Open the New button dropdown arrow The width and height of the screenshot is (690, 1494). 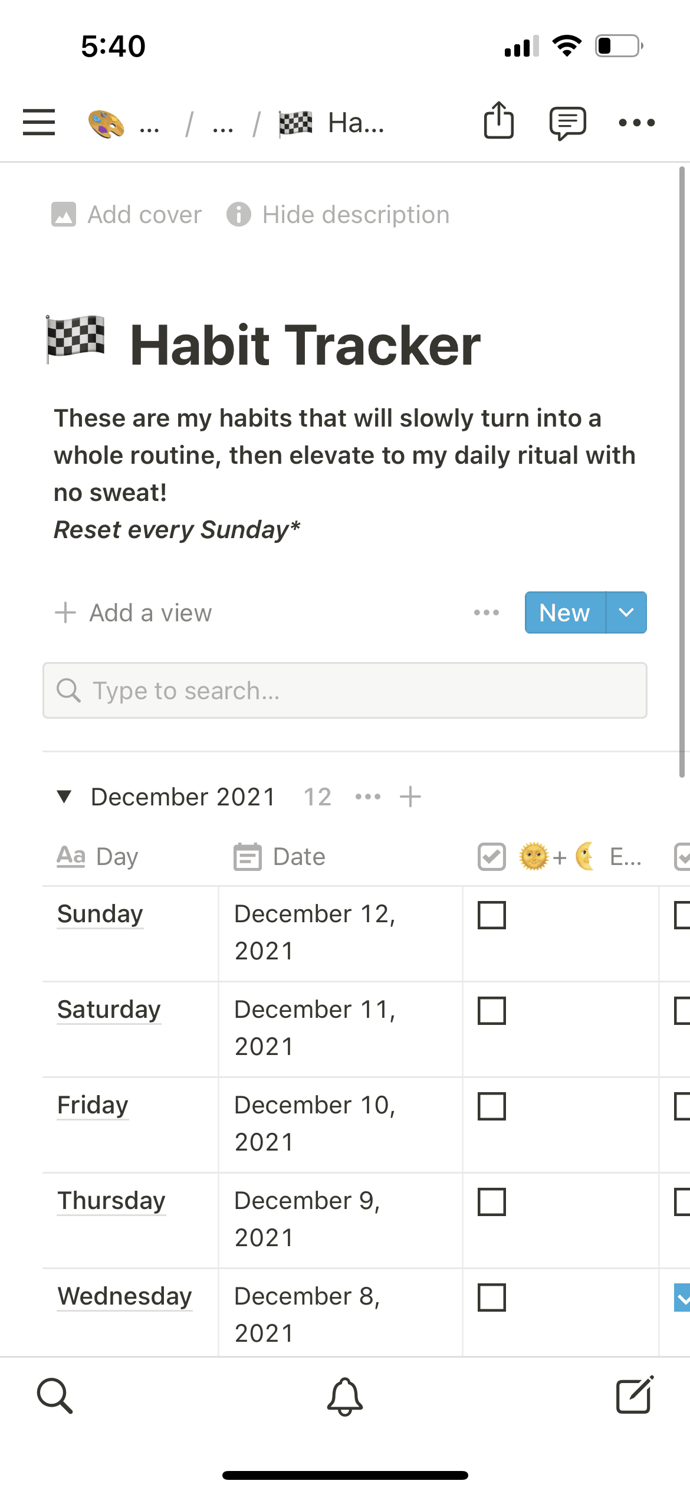point(626,612)
